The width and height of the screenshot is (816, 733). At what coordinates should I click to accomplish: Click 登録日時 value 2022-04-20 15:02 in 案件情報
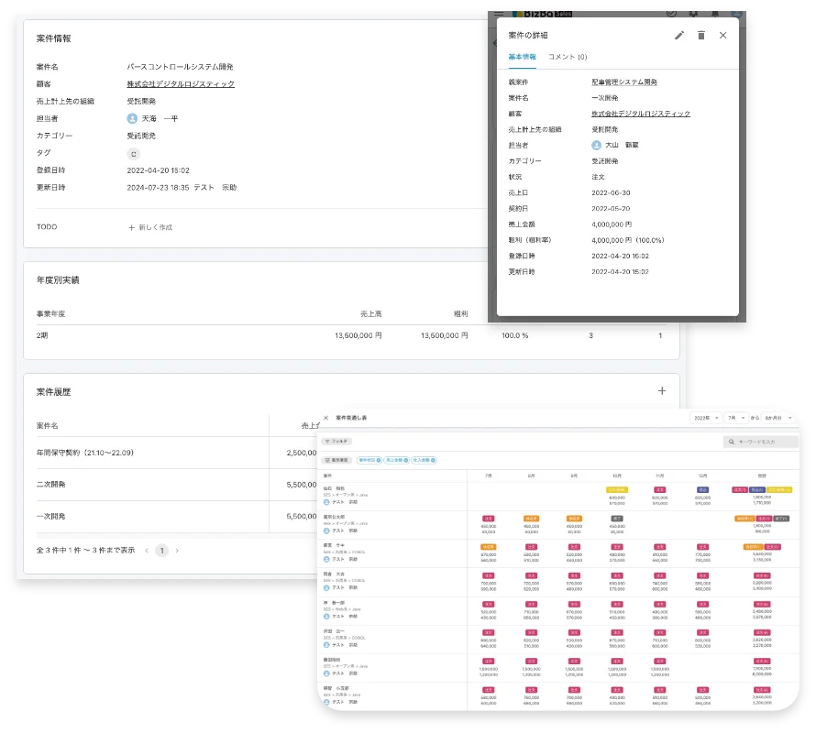pos(159,170)
